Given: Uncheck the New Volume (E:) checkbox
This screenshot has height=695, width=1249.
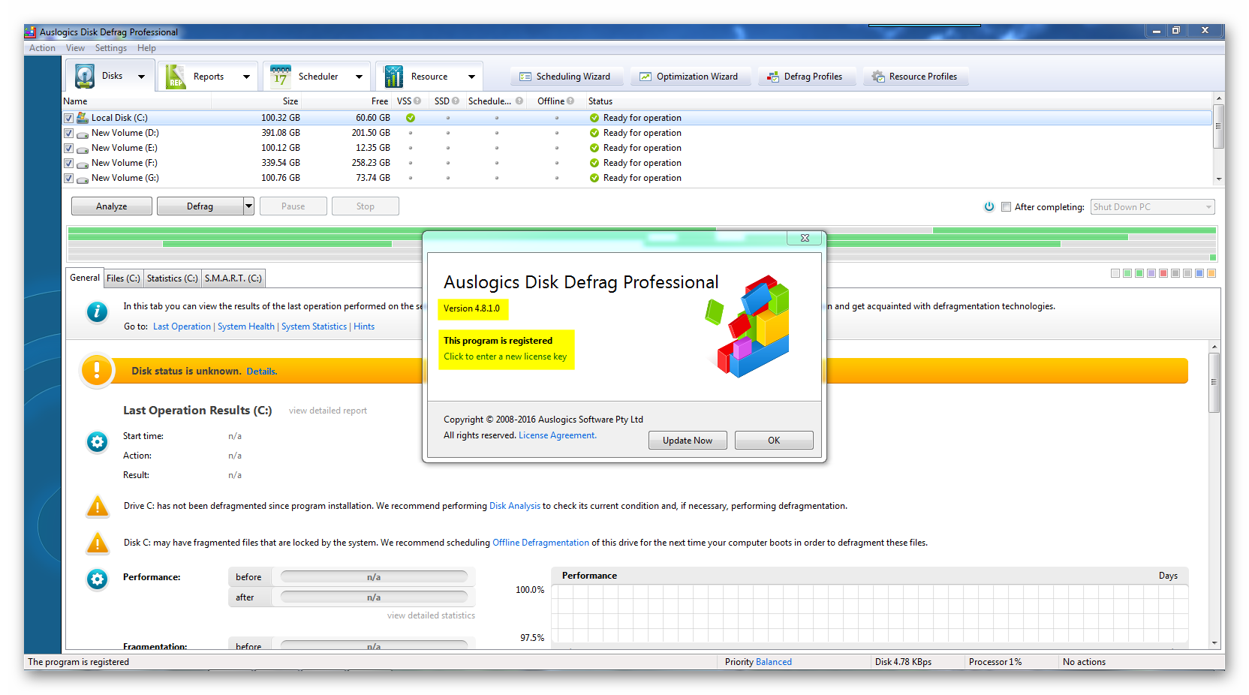Looking at the screenshot, I should point(68,148).
